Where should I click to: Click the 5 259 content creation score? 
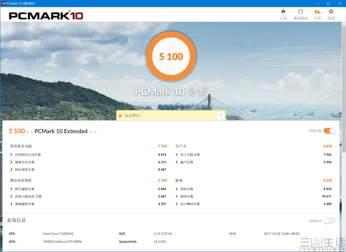(162, 180)
